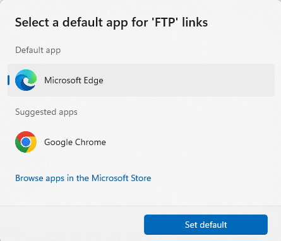
Task: Click the dialog title about 'FTP' links
Action: pos(111,23)
